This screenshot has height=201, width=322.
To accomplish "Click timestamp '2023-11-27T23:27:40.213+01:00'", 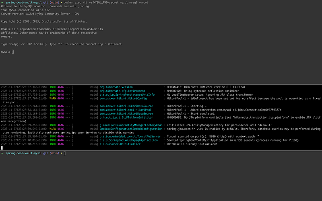I will click(x=24, y=144).
